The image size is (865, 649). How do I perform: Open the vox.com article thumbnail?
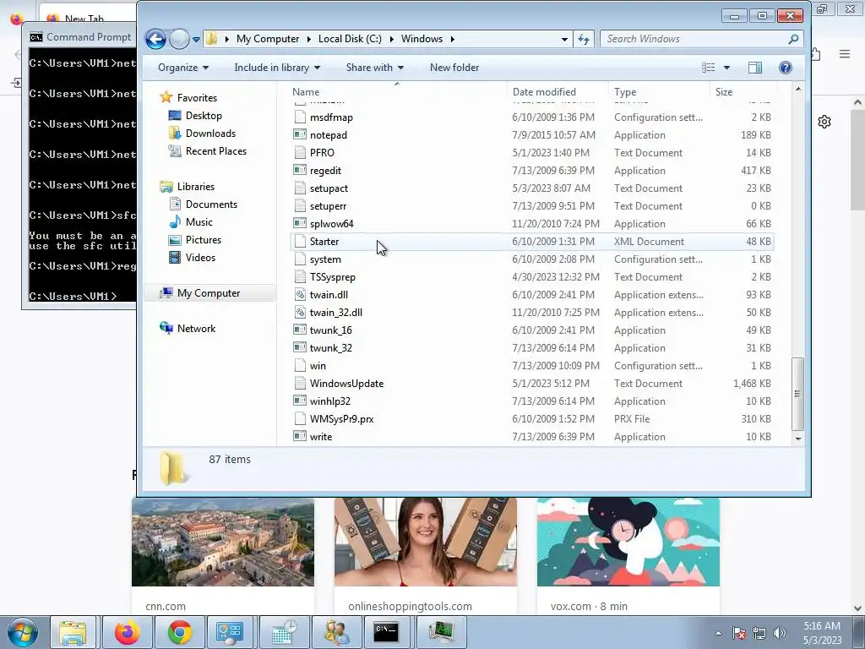[x=628, y=542]
